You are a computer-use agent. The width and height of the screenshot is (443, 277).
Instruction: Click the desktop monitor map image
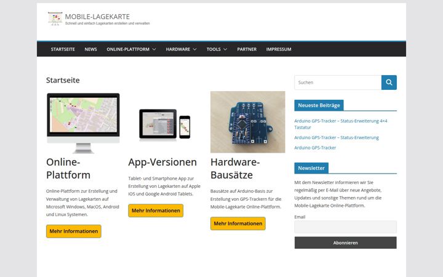click(83, 123)
